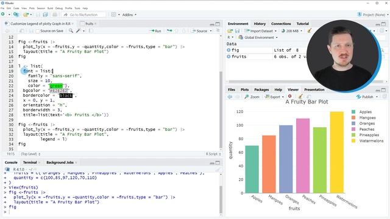Click Save all documents icon
Image resolution: width=390 pixels, height=219 pixels.
point(45,15)
